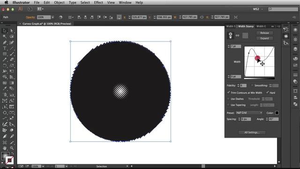Open the Pathfinder panel icon in dock
Viewport: 300px width, 169px height.
[x=295, y=104]
